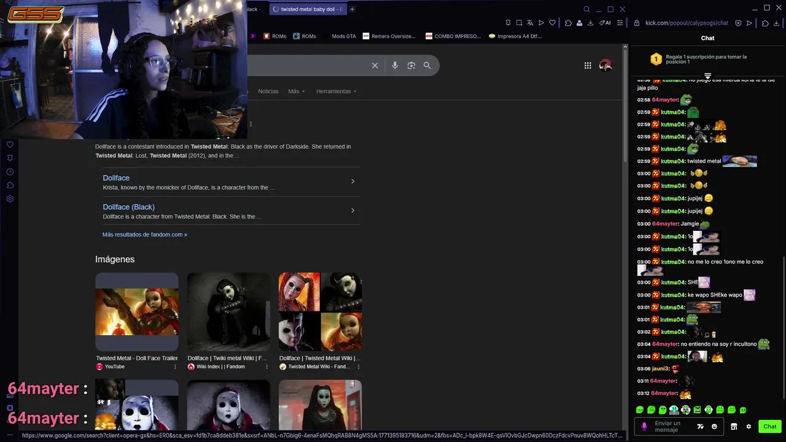Viewport: 786px width, 442px height.
Task: Click the green Chat send button
Action: (770, 427)
